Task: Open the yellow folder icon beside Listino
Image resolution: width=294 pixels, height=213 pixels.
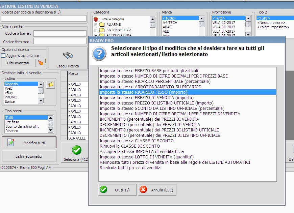Action: [51, 85]
